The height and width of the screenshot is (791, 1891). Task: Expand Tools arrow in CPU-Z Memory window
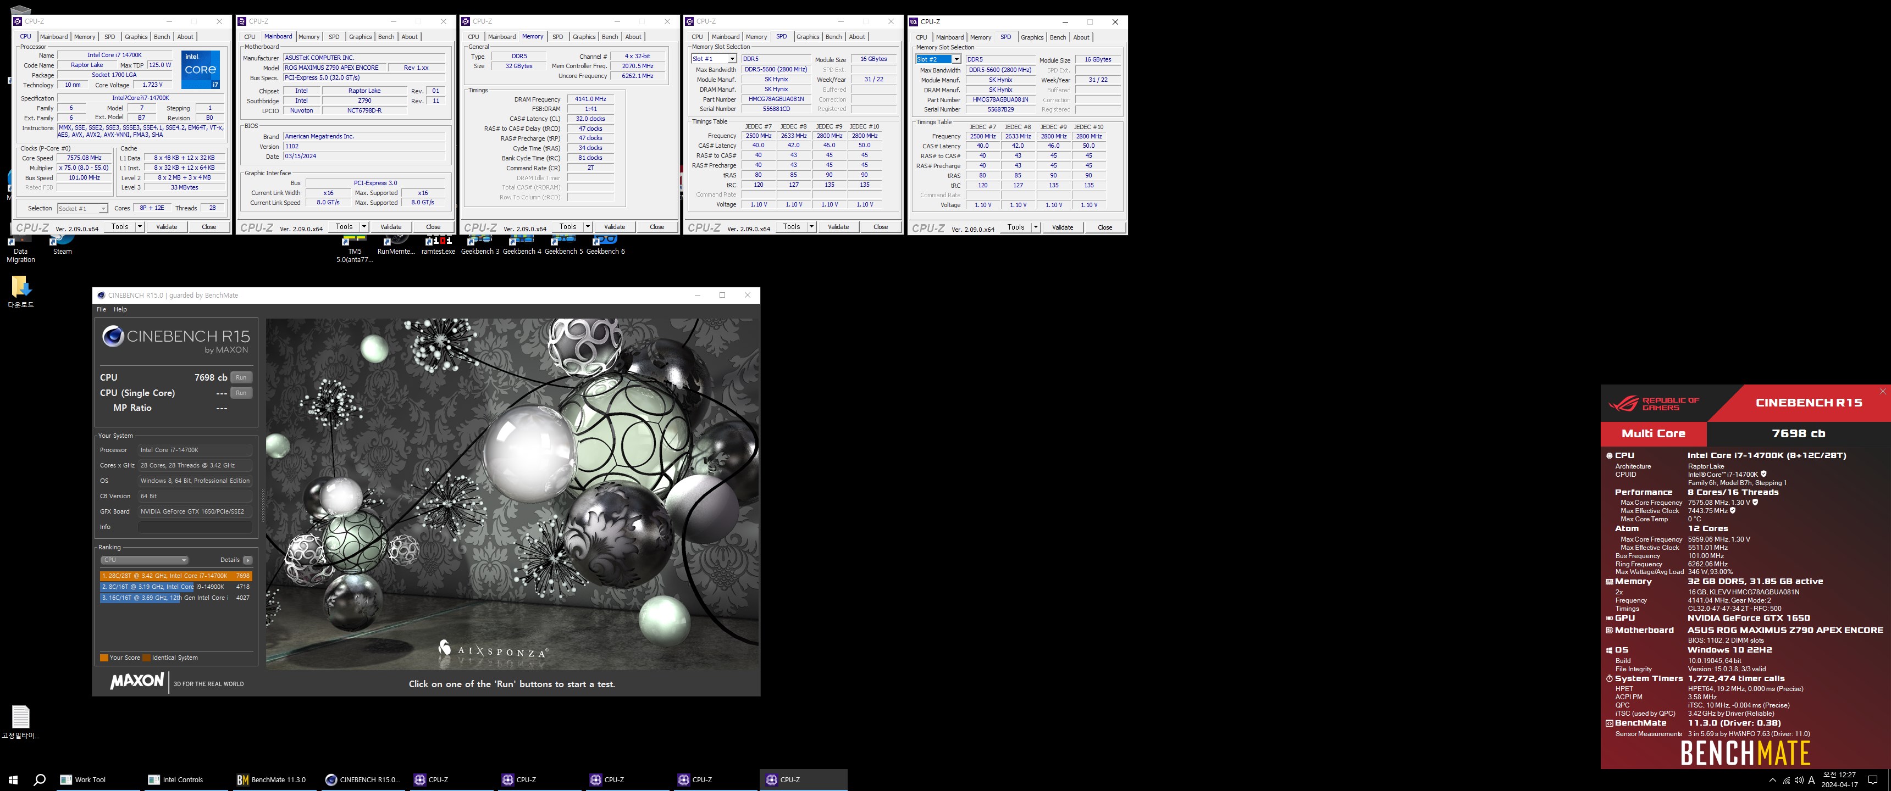[x=588, y=227]
